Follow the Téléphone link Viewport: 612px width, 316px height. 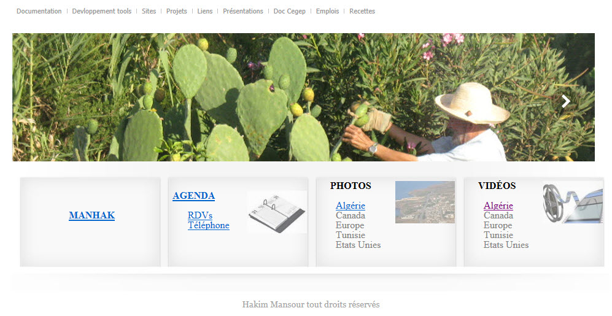click(x=209, y=225)
